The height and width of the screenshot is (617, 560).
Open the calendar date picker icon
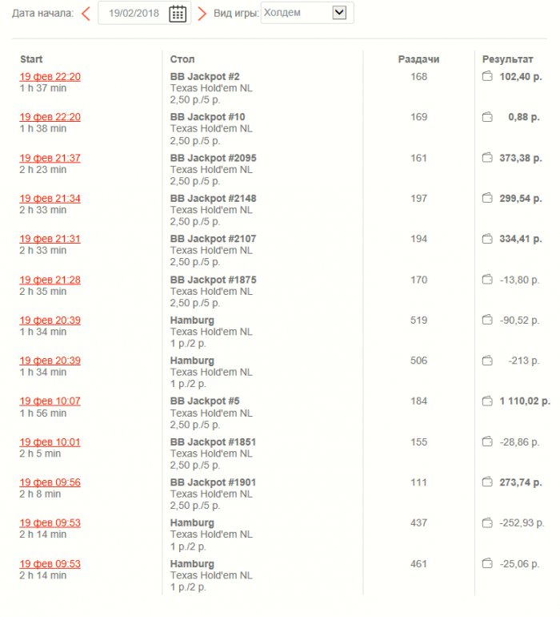[178, 14]
